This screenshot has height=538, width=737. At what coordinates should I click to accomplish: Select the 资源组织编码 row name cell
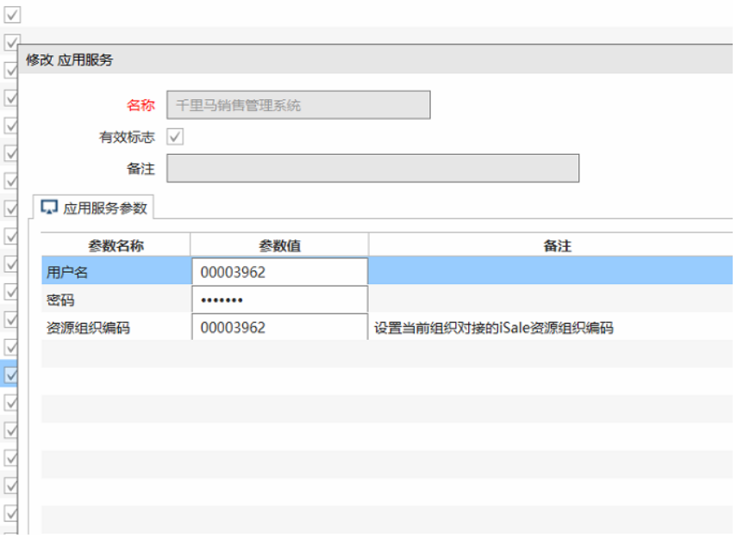tap(116, 327)
